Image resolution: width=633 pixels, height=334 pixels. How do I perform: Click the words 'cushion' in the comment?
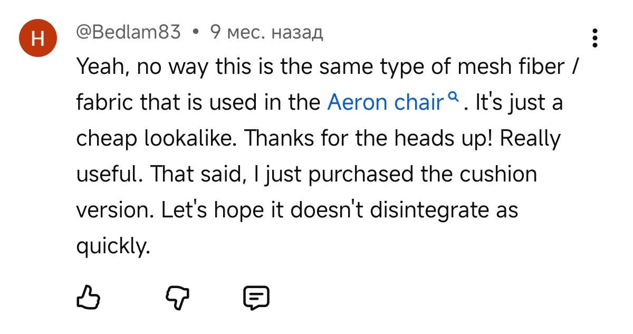tap(497, 174)
